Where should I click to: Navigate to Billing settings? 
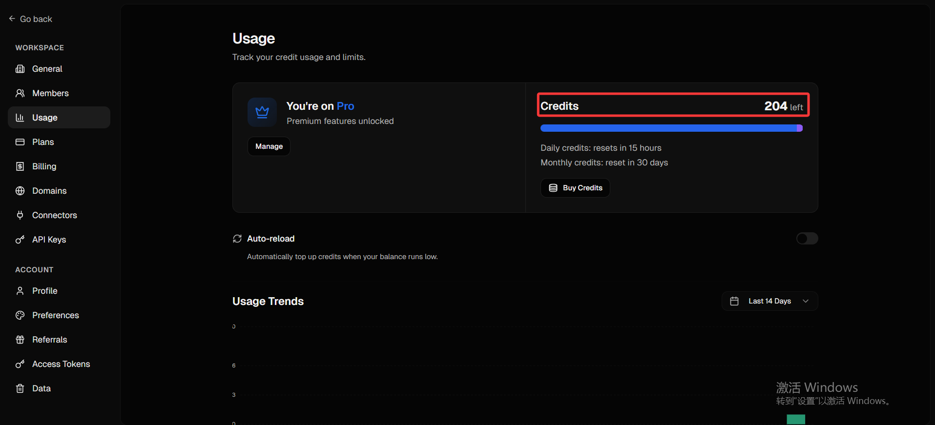pos(59,166)
